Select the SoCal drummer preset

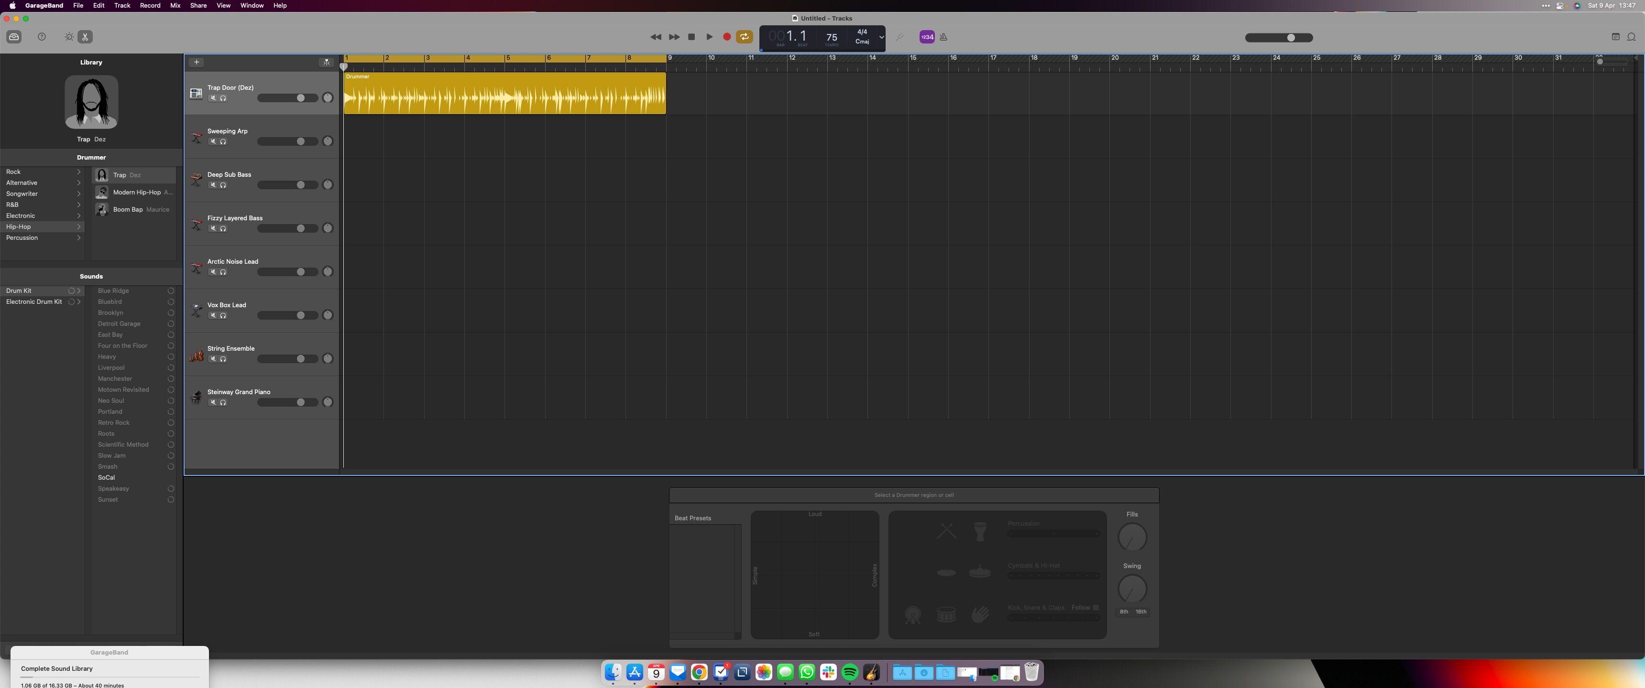pos(106,477)
